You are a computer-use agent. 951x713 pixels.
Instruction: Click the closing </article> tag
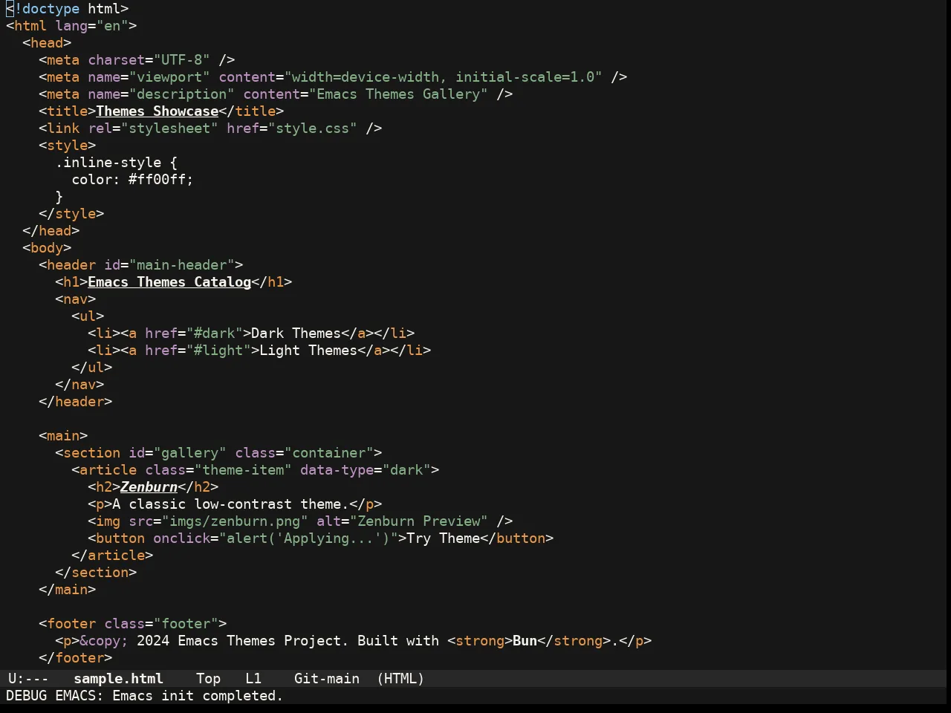[112, 556]
